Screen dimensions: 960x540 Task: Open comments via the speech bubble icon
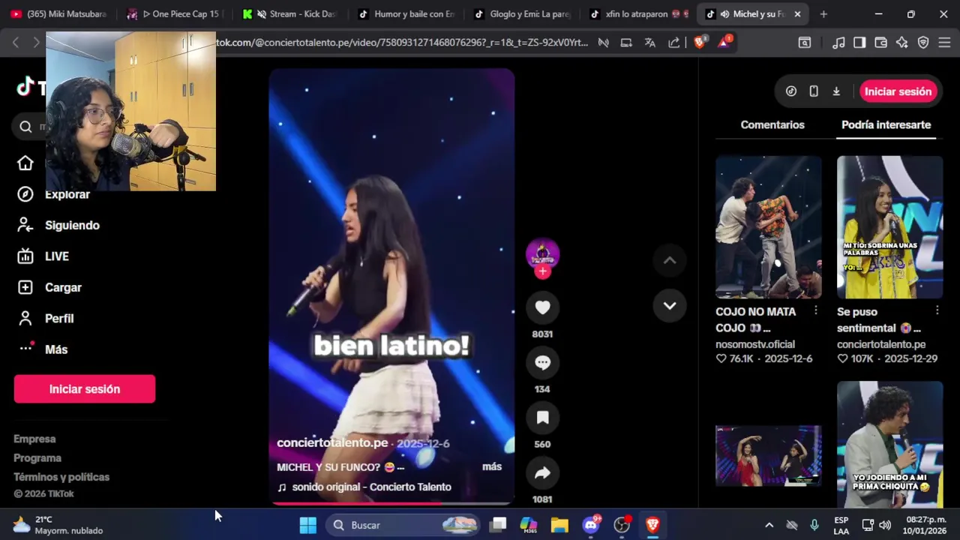[x=542, y=363]
